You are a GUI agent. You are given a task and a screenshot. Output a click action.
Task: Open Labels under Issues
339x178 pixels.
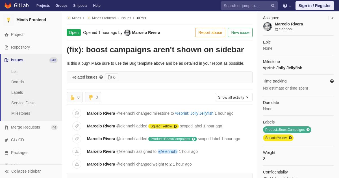[x=17, y=92]
